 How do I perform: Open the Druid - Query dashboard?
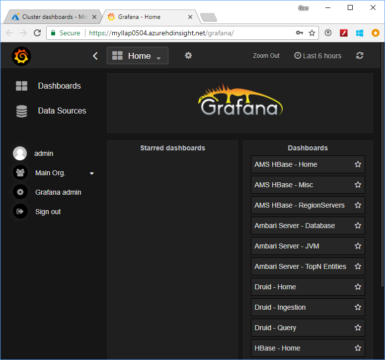pyautogui.click(x=275, y=328)
